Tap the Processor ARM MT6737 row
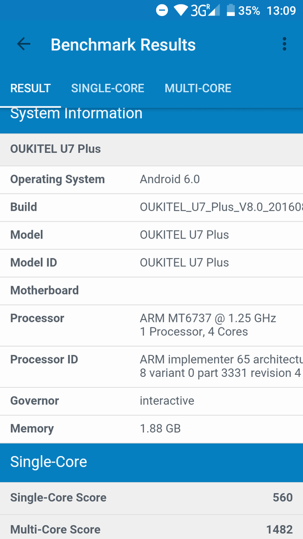The width and height of the screenshot is (303, 539). coord(151,325)
